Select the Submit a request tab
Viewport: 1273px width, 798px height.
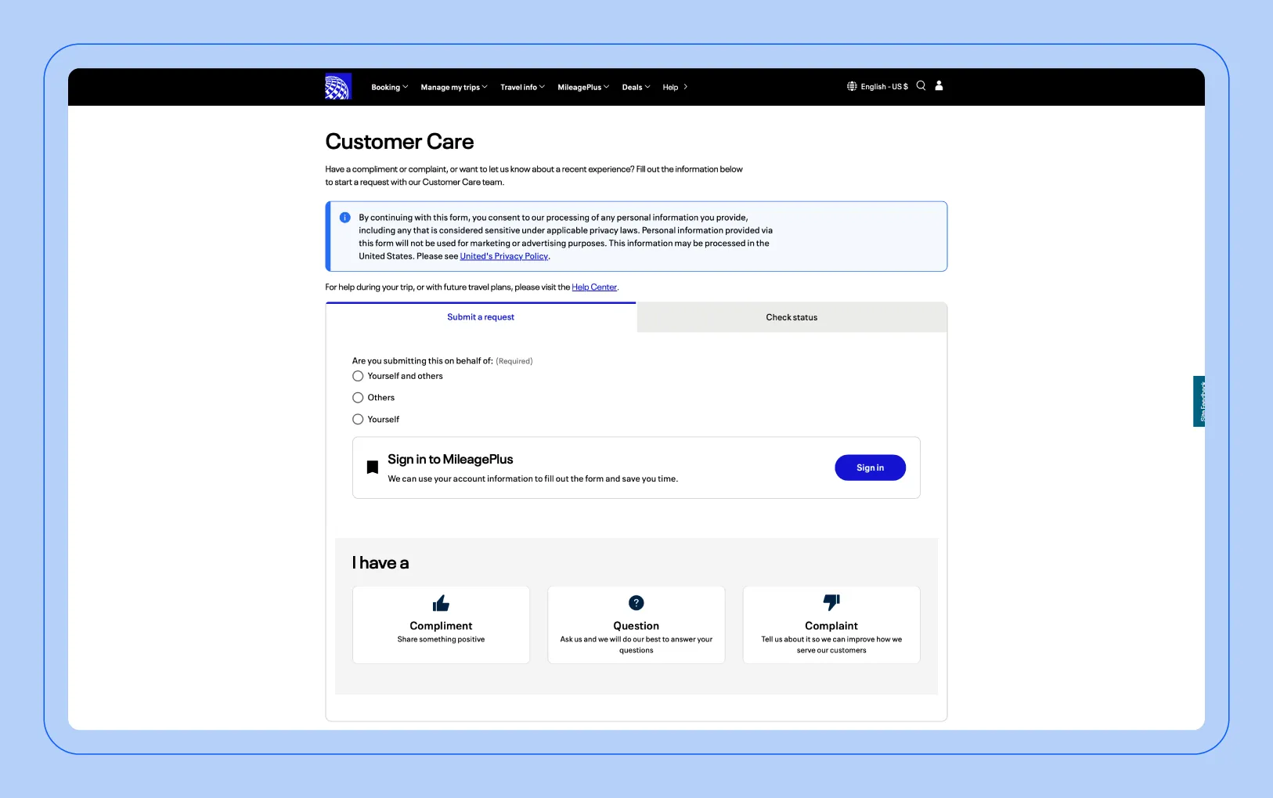coord(481,317)
